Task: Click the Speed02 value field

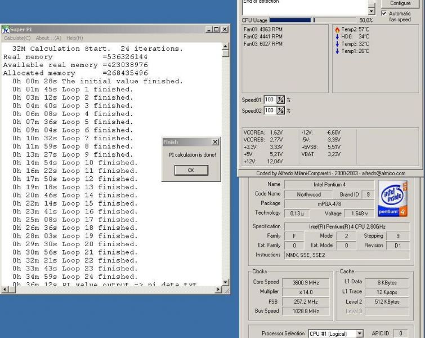Action: click(270, 110)
